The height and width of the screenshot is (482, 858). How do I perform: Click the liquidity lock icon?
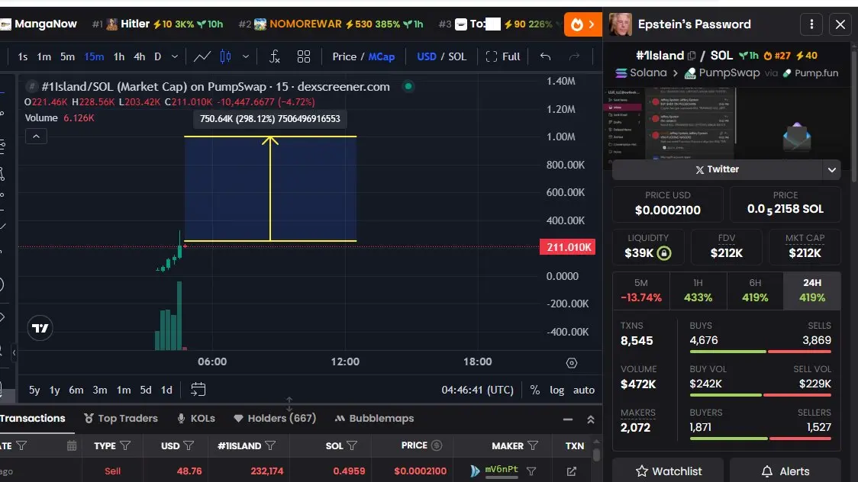click(x=664, y=253)
